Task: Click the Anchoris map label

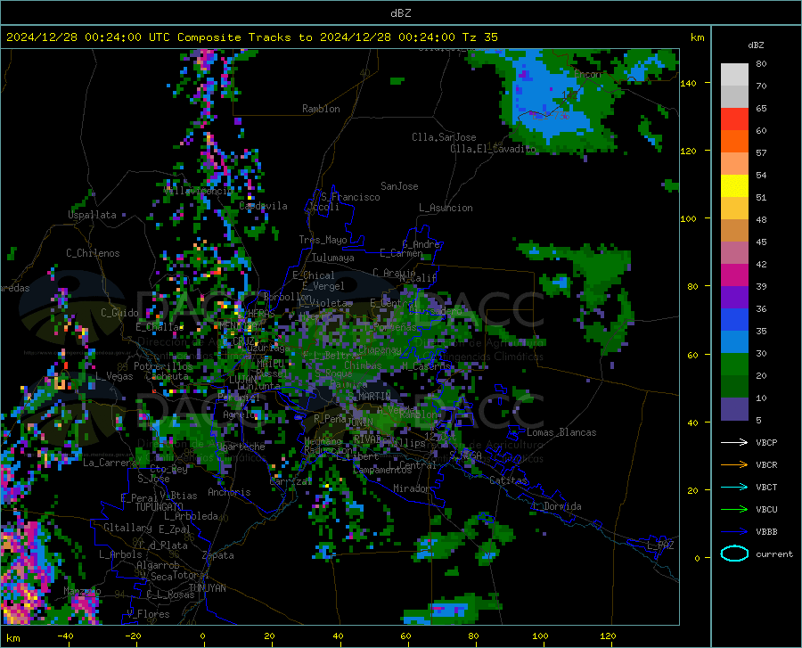Action: coord(229,492)
